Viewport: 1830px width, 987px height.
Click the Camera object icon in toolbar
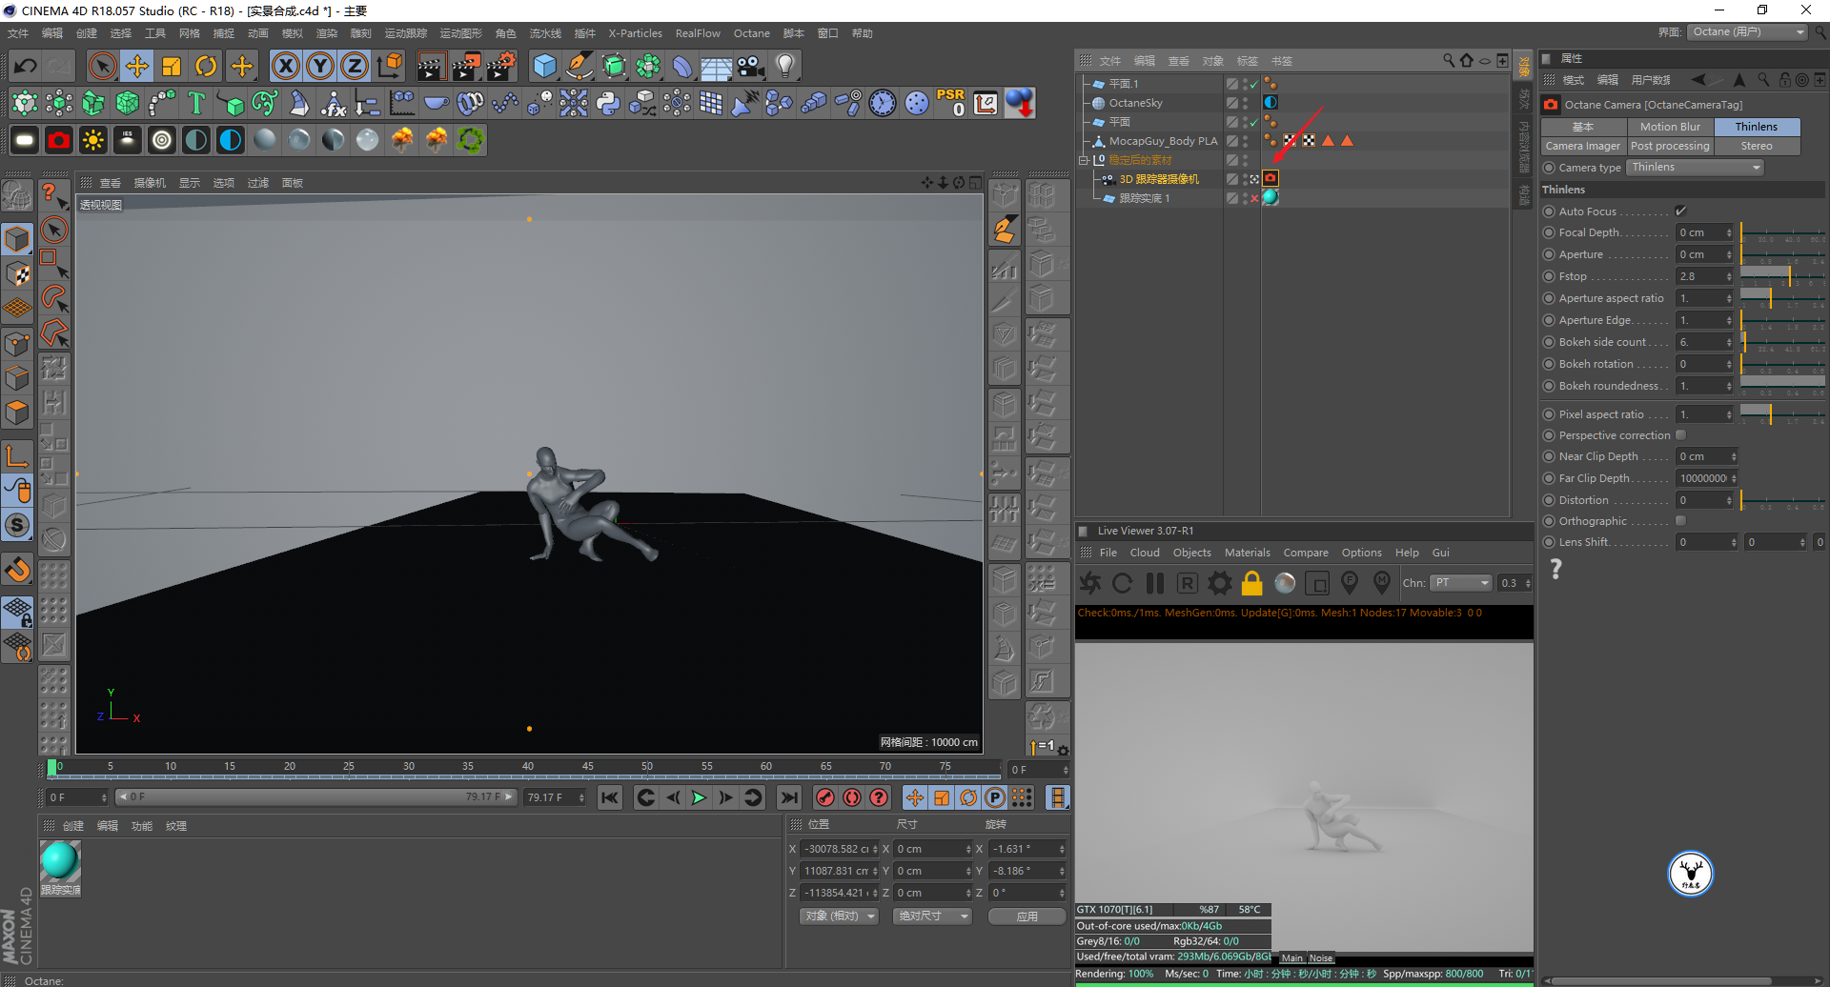[751, 66]
